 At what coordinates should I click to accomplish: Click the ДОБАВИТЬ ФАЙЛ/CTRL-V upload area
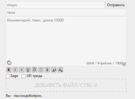[66, 85]
